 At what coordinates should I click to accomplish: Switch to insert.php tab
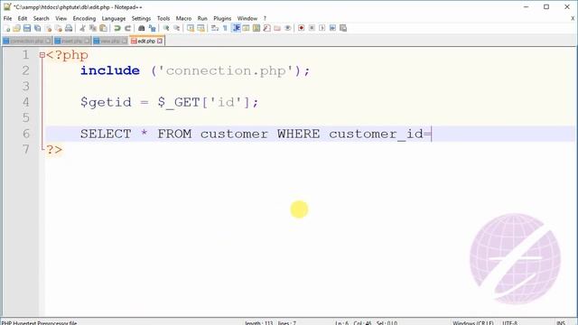(72, 41)
